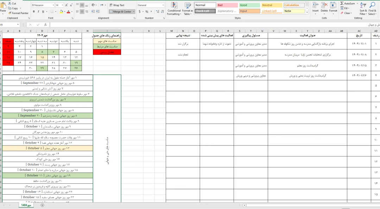Expand the General number format dropdown
This screenshot has width=380, height=209.
tap(163, 5)
